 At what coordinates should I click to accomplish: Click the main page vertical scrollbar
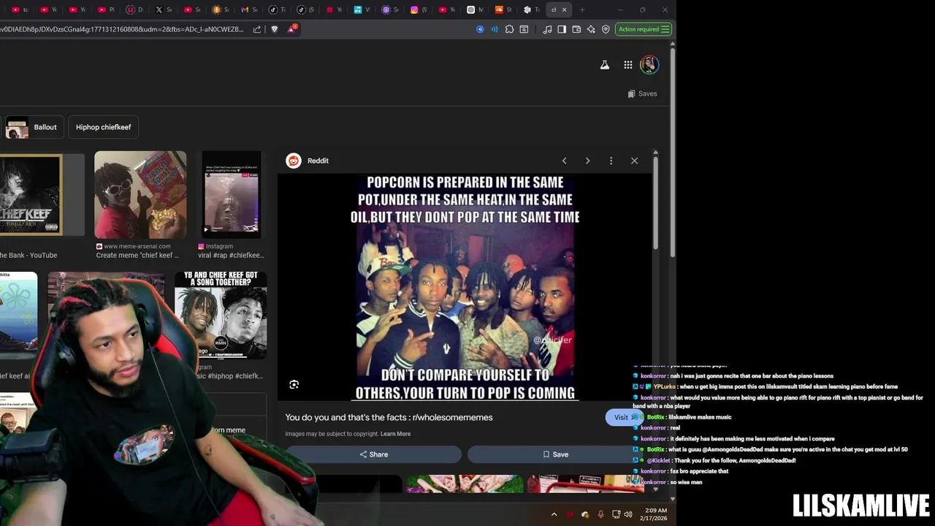pos(673,153)
